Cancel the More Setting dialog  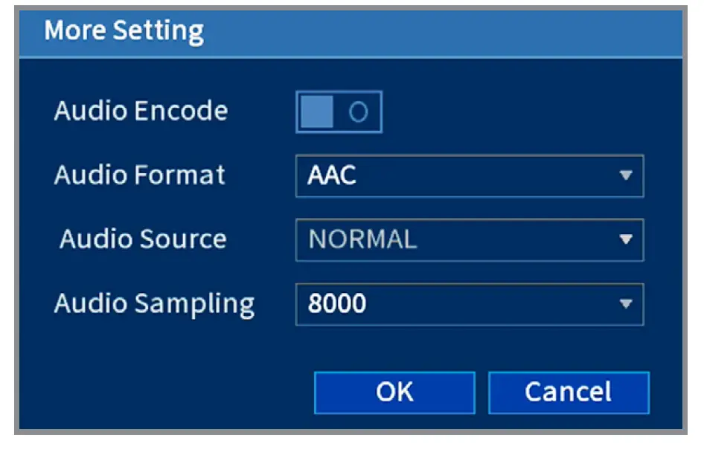(x=568, y=392)
